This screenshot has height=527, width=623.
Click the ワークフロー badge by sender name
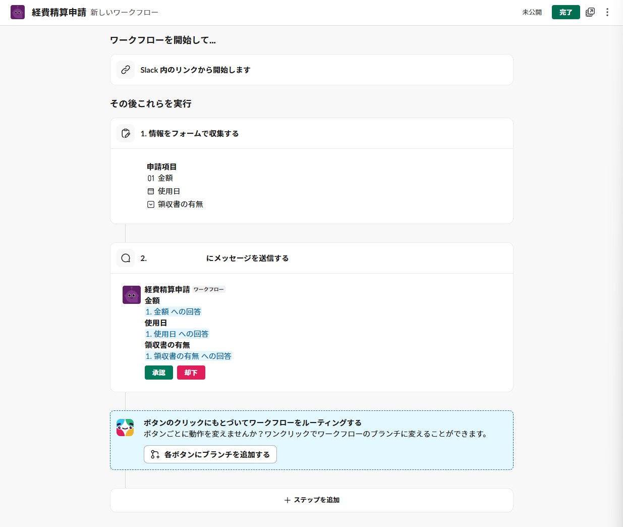pos(209,289)
